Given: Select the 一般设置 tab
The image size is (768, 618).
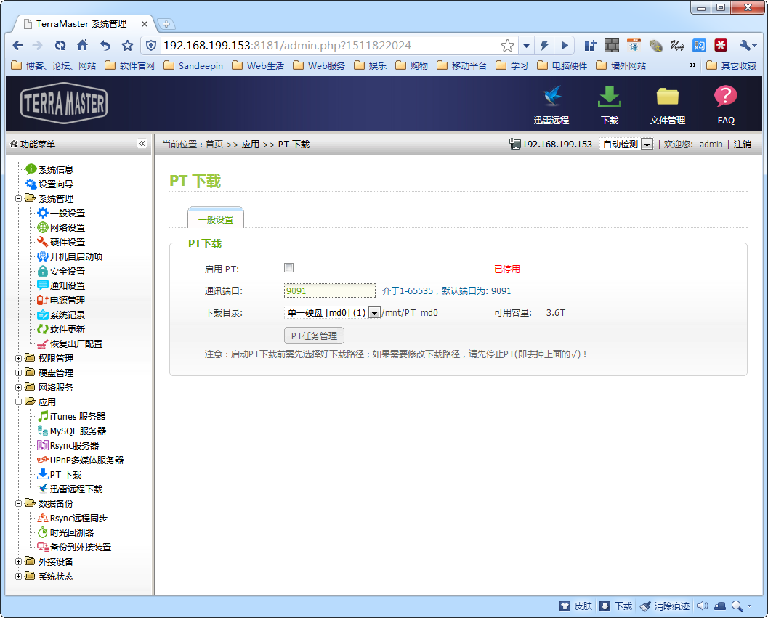Looking at the screenshot, I should point(216,219).
